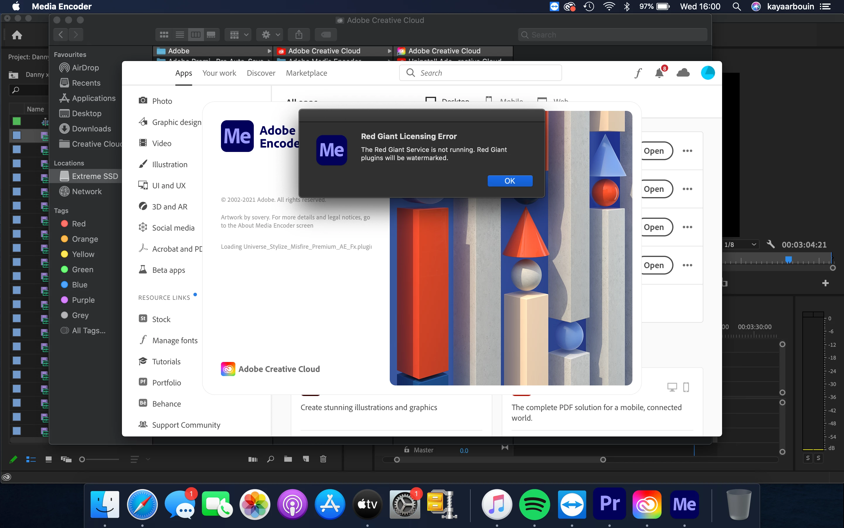Click the first Open app button
844x528 pixels.
point(654,151)
